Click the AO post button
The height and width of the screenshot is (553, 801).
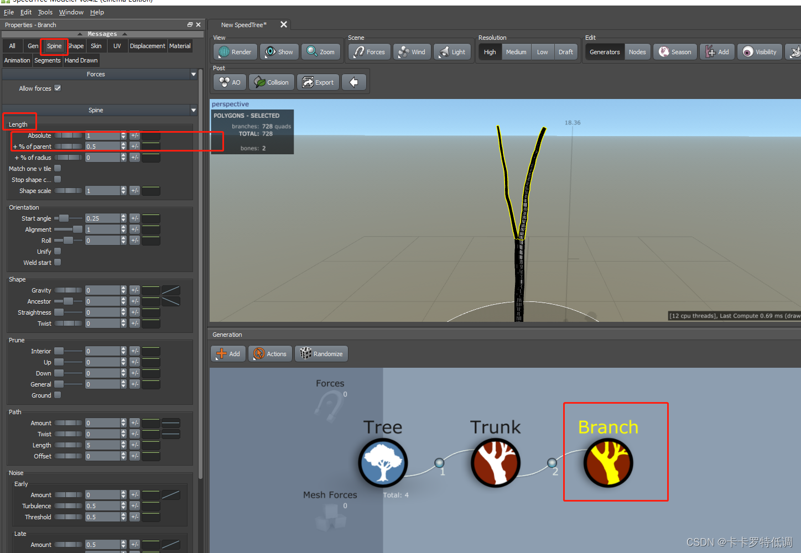tap(230, 82)
